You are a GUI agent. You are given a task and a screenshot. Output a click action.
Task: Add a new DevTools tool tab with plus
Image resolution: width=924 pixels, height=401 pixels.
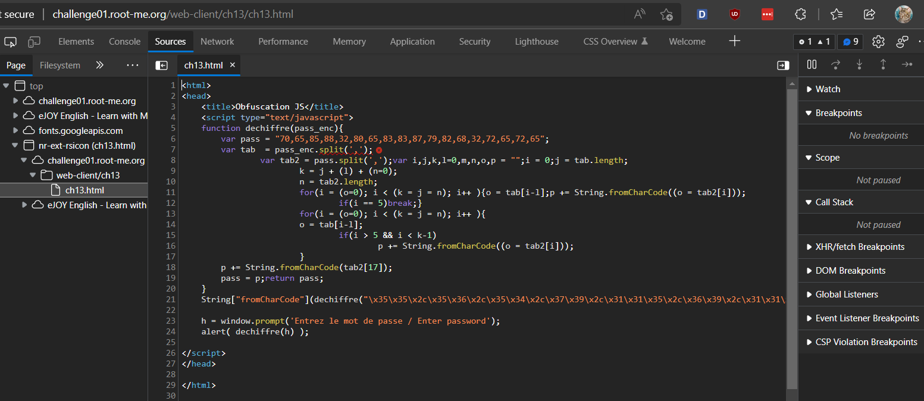point(735,41)
